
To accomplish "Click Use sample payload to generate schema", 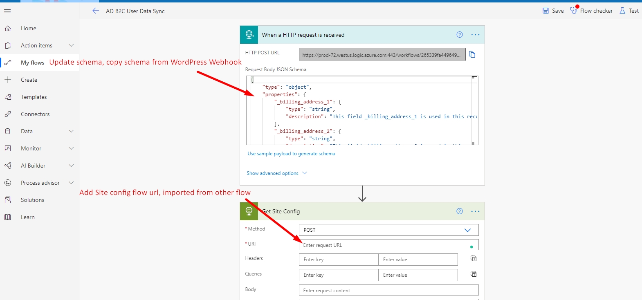I will (x=291, y=154).
